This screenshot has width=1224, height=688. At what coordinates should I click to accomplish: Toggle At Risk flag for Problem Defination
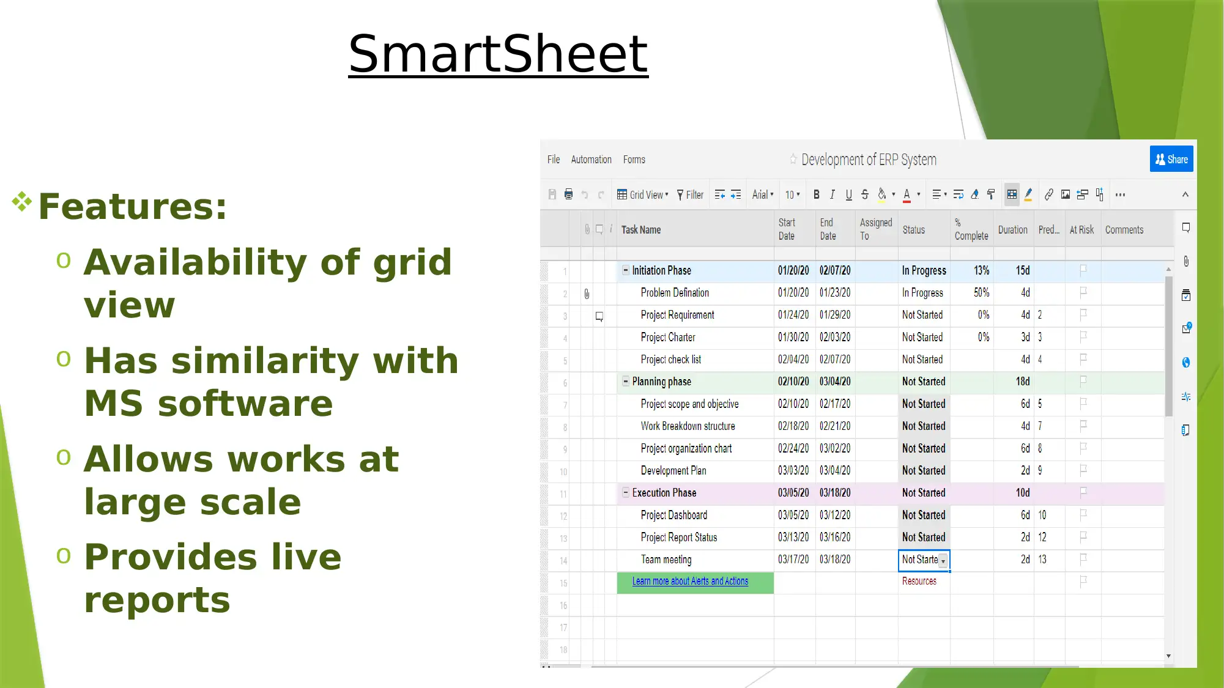coord(1083,292)
